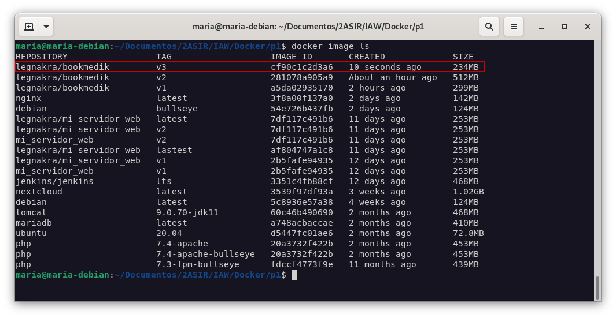The image size is (616, 318).
Task: Open a new terminal tab
Action: point(29,27)
